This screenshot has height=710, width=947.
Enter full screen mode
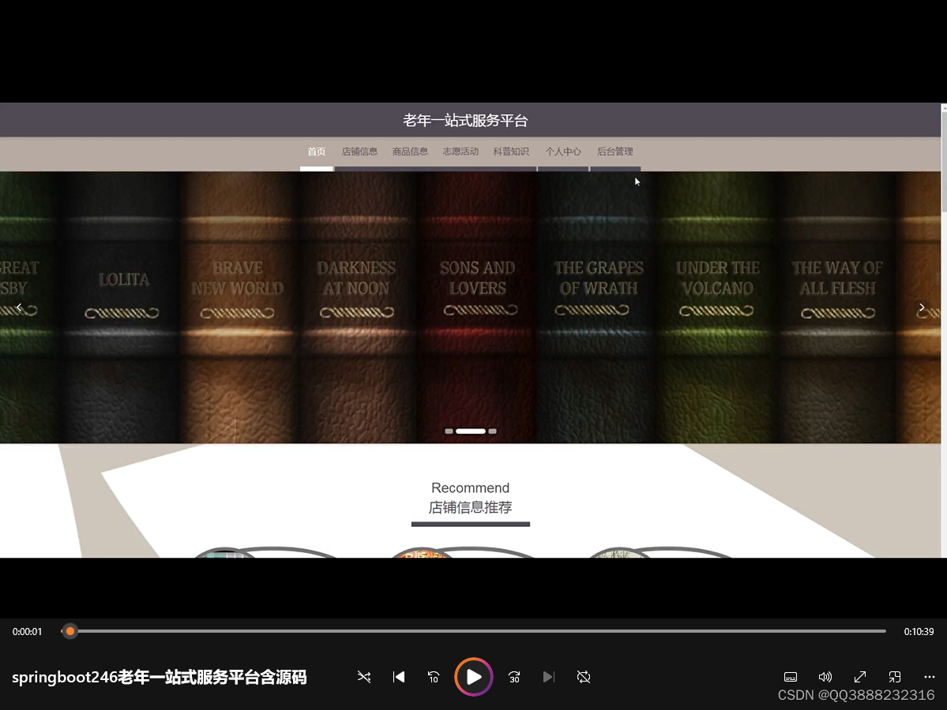coord(860,677)
